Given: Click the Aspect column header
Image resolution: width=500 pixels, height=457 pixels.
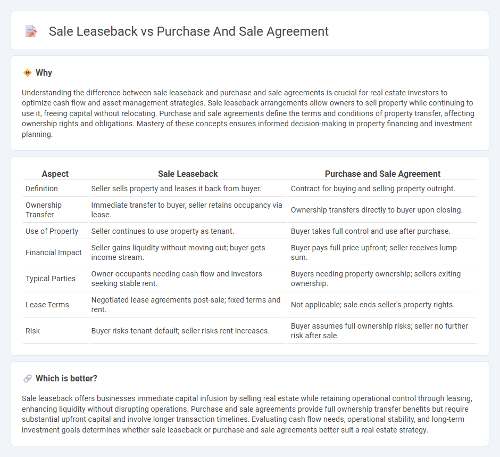Looking at the screenshot, I should 55,174.
